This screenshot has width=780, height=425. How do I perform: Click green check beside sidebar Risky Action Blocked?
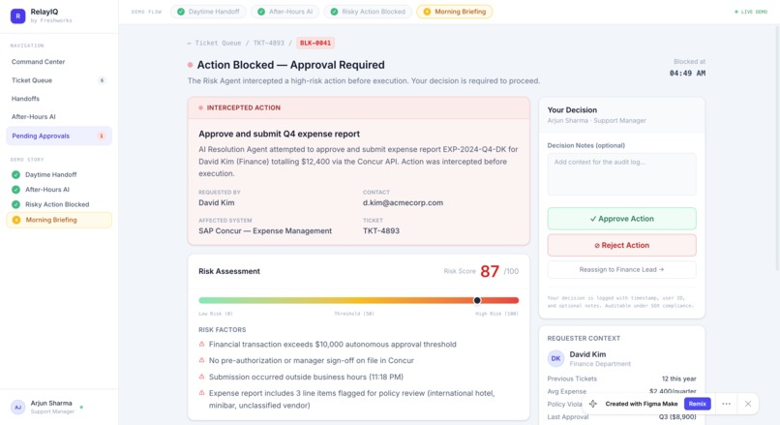click(15, 204)
